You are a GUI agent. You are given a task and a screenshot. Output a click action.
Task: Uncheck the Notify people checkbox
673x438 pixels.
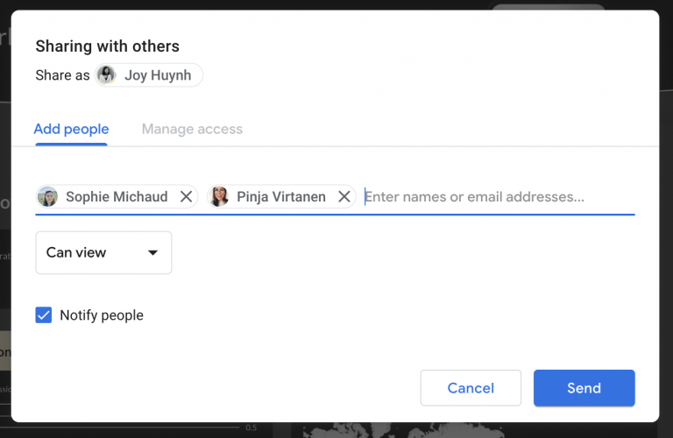coord(44,315)
